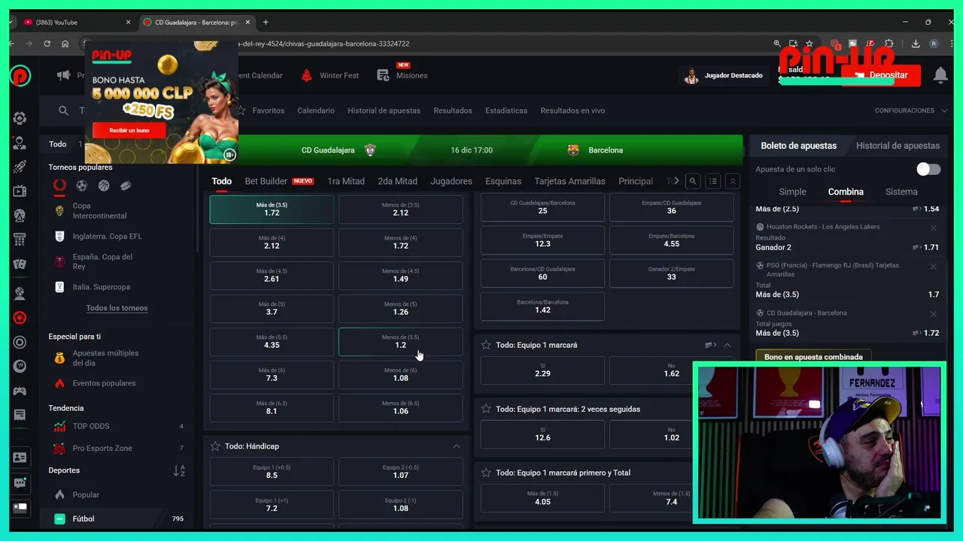Star Equipo 1 marcará primero y Total
This screenshot has width=963, height=541.
pyautogui.click(x=486, y=473)
